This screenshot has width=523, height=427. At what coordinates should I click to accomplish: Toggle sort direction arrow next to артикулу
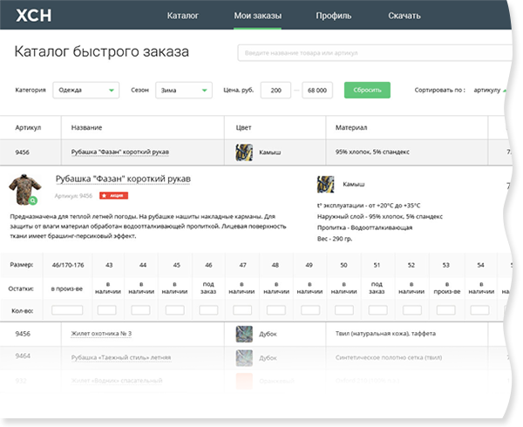[505, 91]
